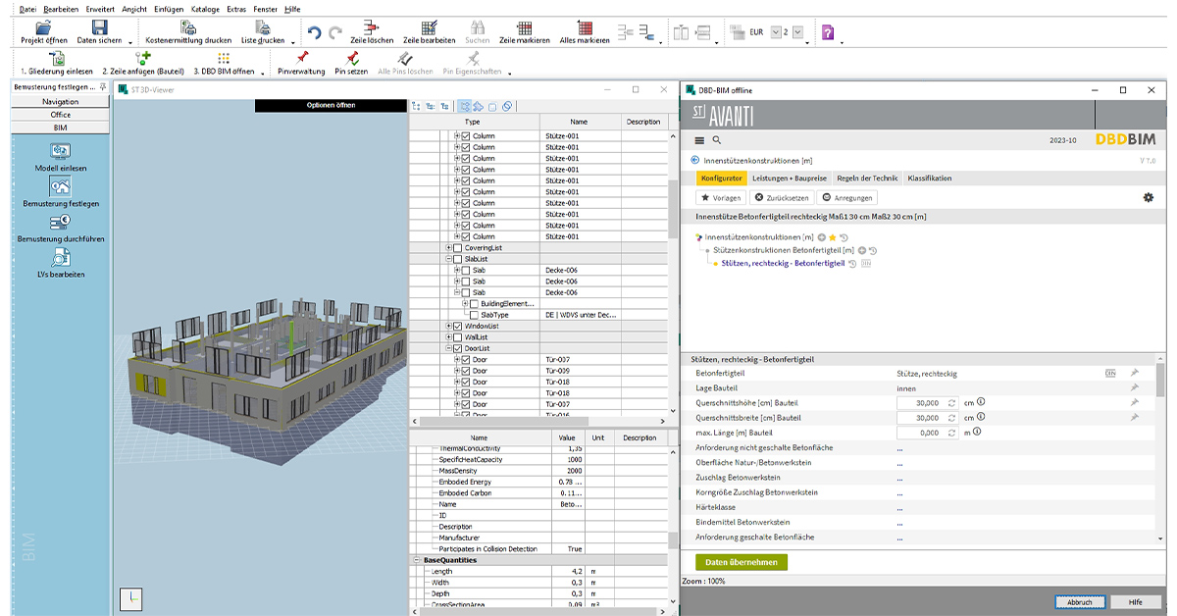Open Pinverwaltung with the red pin icon

(x=301, y=58)
